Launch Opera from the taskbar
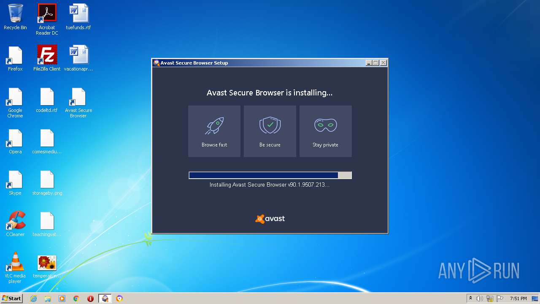This screenshot has width=540, height=304. pyautogui.click(x=91, y=299)
